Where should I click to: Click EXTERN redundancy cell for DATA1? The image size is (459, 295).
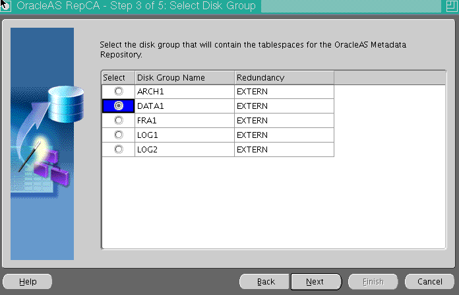(284, 106)
